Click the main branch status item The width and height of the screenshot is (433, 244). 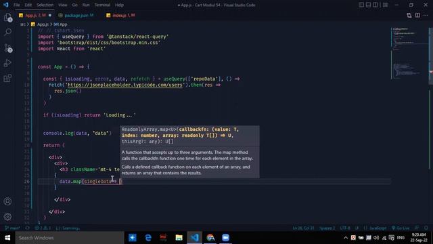coord(13,228)
